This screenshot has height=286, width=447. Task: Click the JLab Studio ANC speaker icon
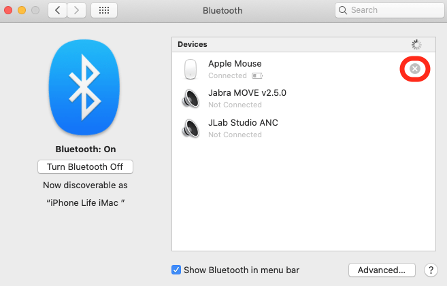coord(191,128)
